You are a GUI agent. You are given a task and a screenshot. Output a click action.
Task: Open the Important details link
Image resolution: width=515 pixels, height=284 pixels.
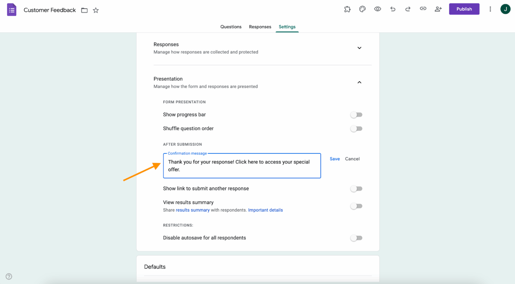tap(265, 210)
